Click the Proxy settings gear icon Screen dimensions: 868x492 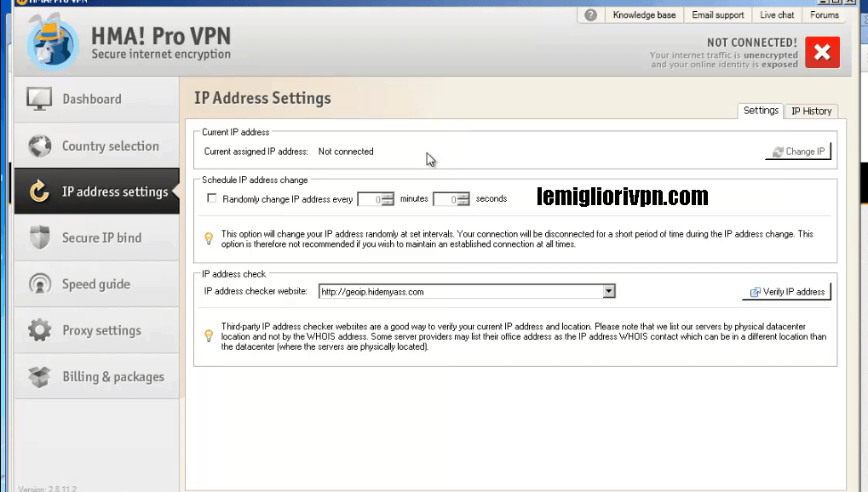(x=39, y=330)
